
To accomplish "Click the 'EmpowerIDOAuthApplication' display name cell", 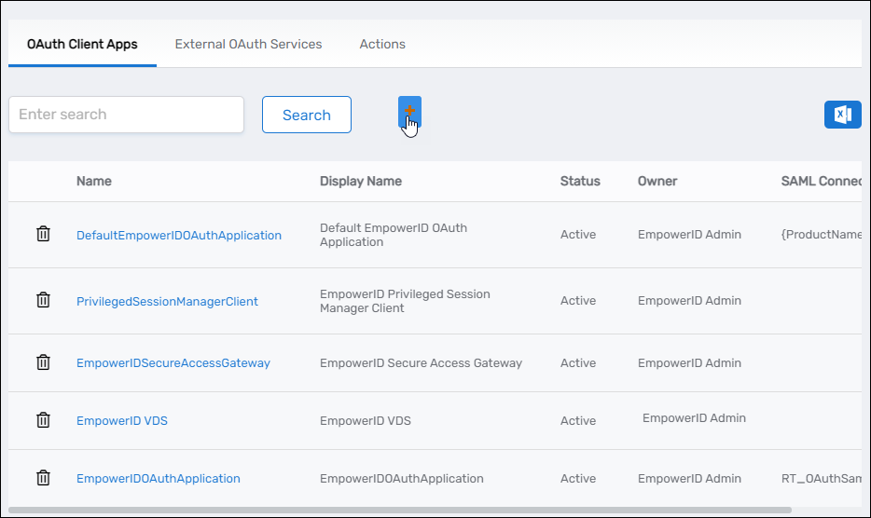I will (402, 479).
